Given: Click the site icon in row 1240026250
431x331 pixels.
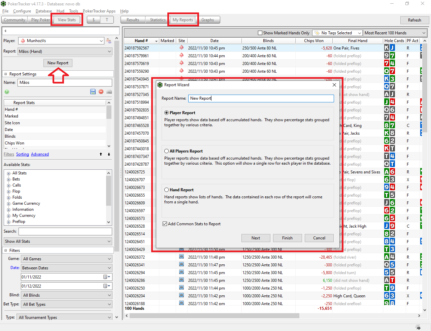Looking at the screenshot, I should pyautogui.click(x=181, y=288).
